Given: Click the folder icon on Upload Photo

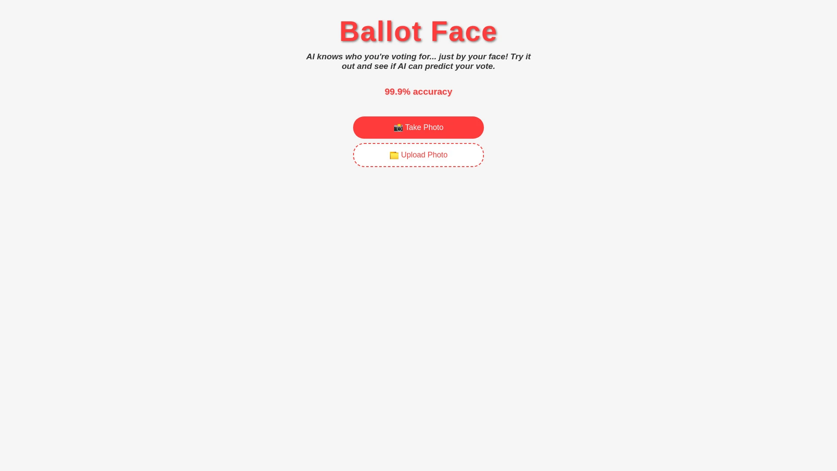Looking at the screenshot, I should [394, 155].
